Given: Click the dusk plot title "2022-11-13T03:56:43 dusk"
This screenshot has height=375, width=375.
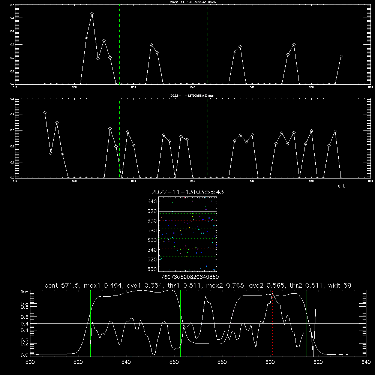Looking at the screenshot, I should coord(193,96).
